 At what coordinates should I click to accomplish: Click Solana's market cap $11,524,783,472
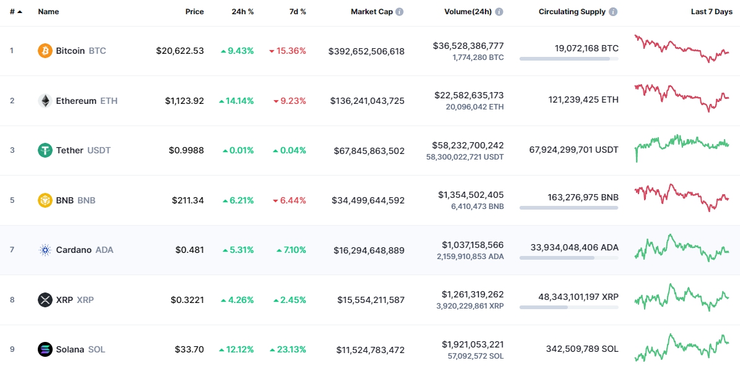coord(370,350)
